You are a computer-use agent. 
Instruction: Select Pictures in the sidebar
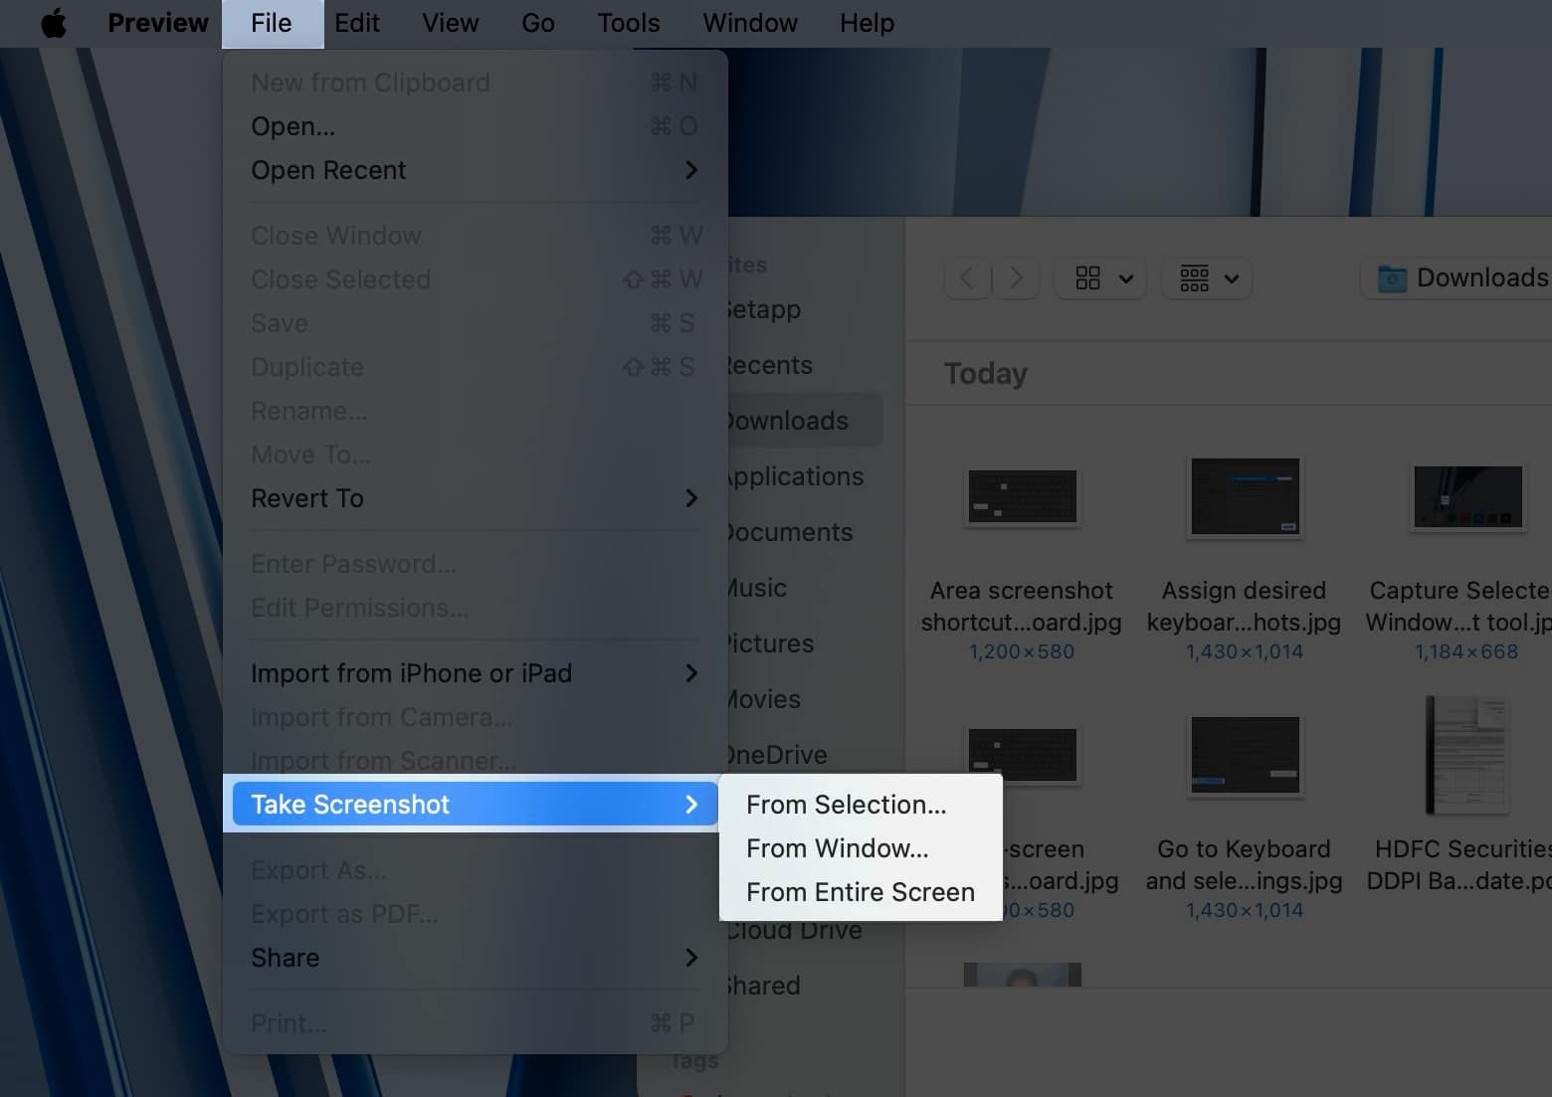pyautogui.click(x=769, y=643)
